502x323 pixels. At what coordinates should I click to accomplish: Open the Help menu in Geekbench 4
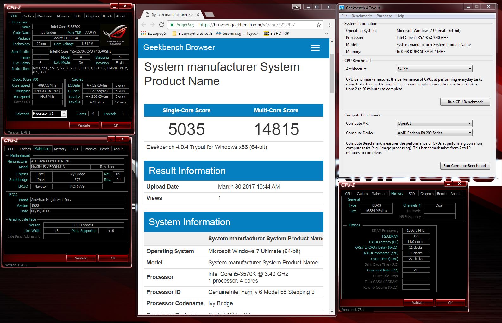coord(400,16)
